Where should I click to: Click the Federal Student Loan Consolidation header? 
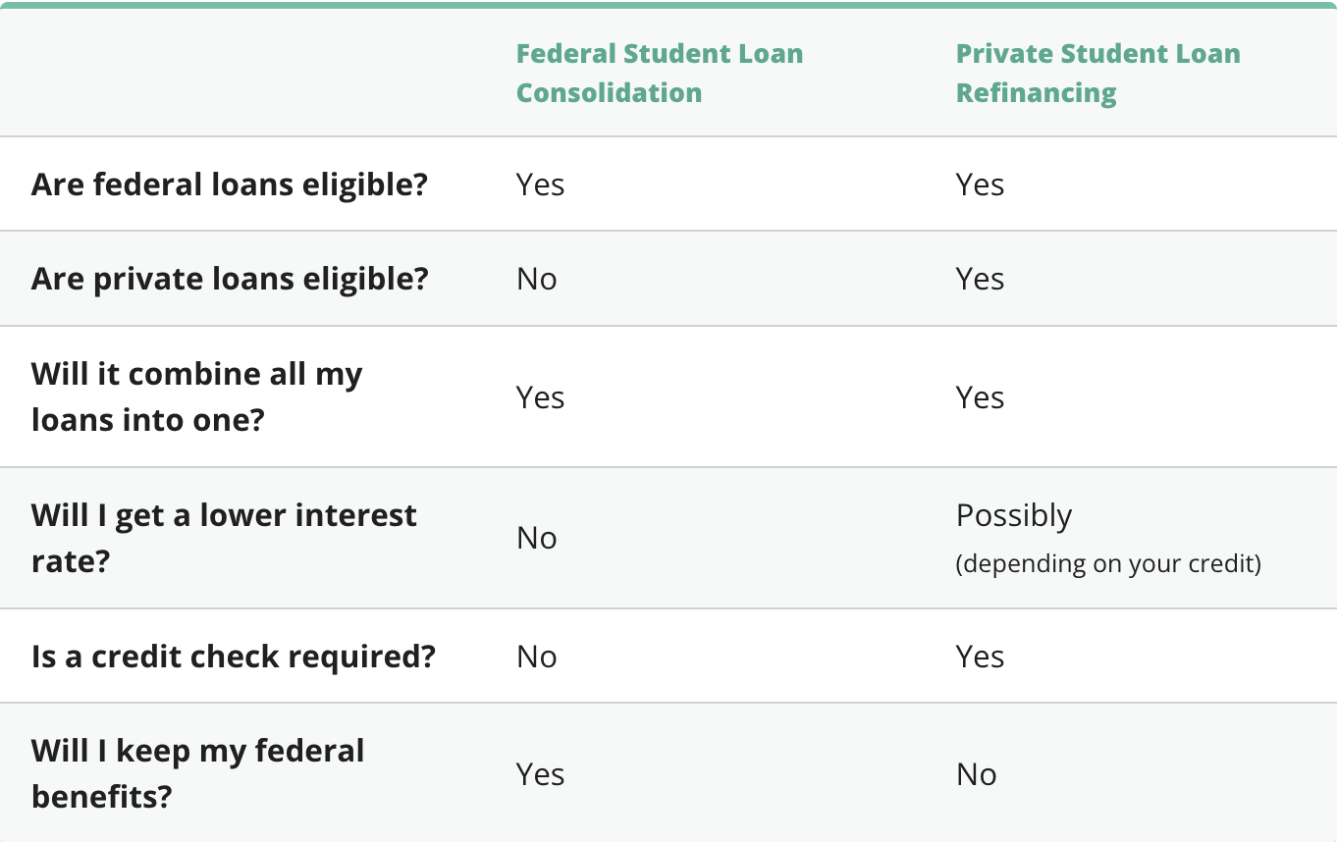coord(659,73)
